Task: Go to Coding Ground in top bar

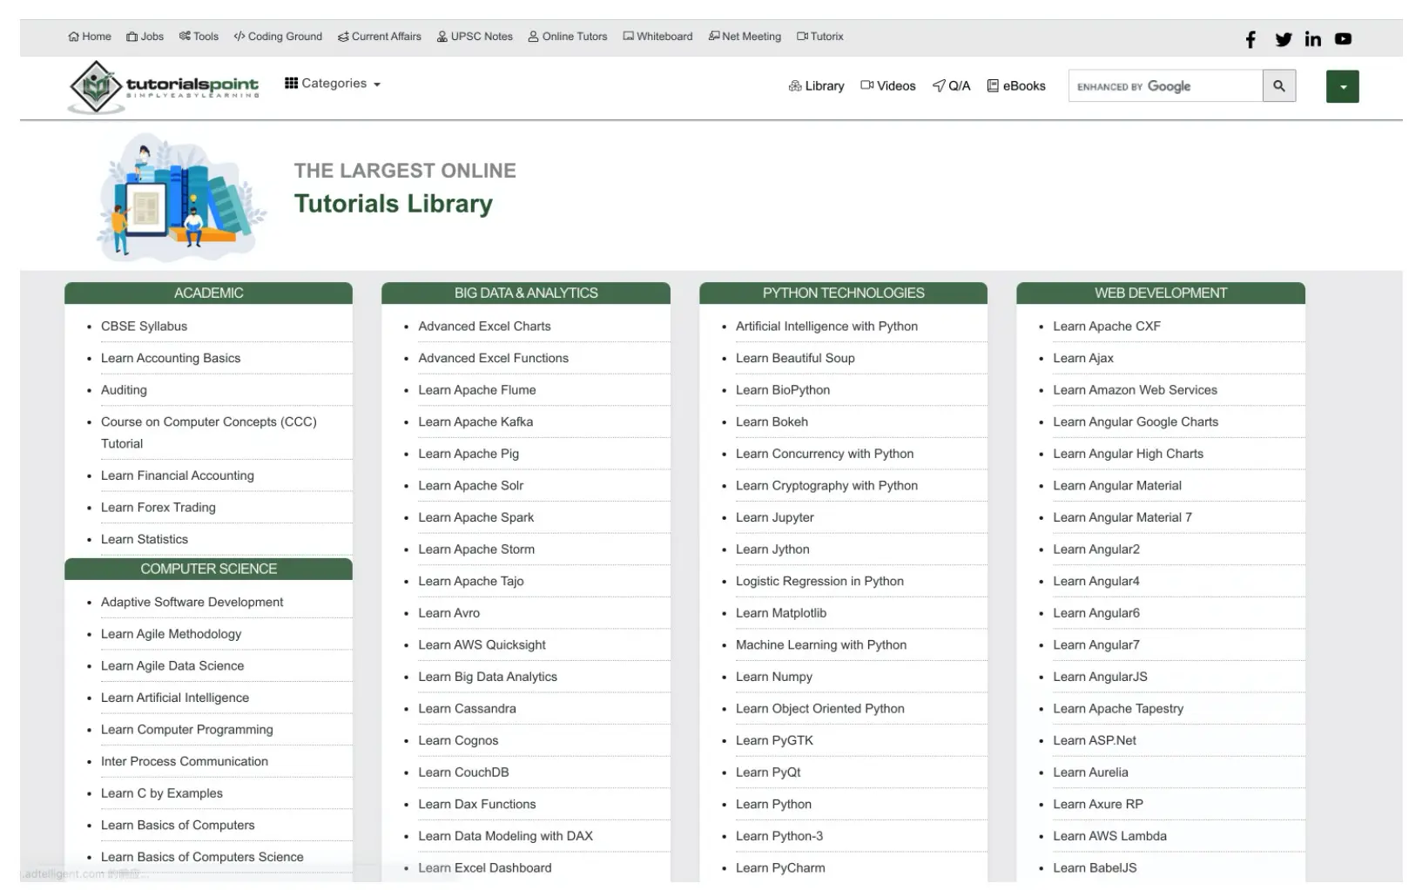Action: [278, 37]
